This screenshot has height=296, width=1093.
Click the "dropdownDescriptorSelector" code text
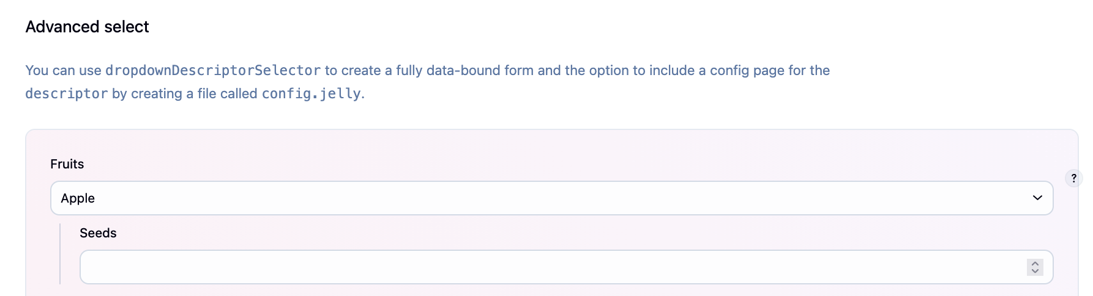point(212,71)
